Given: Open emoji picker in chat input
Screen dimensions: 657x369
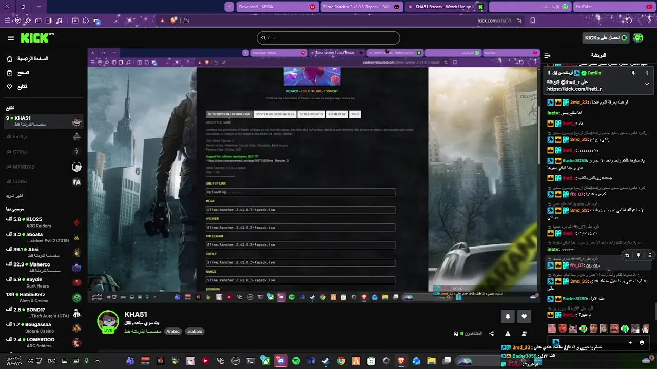Looking at the screenshot, I should 642,342.
